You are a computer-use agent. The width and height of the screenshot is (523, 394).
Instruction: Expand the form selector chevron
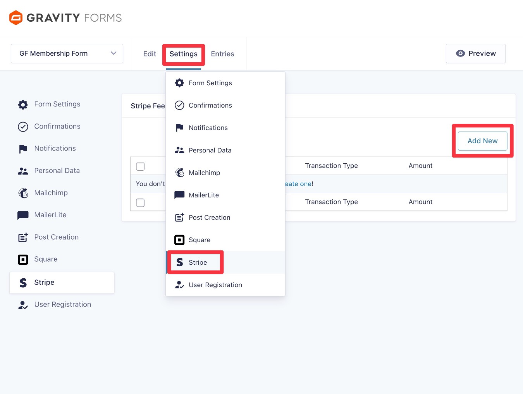tap(114, 53)
